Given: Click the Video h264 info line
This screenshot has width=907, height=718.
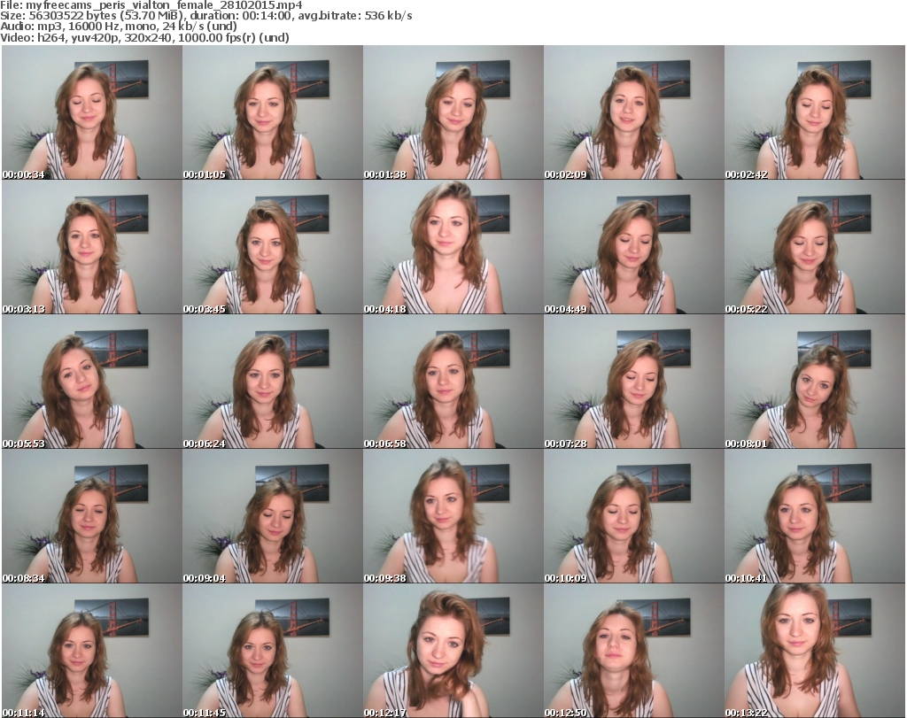Looking at the screenshot, I should pyautogui.click(x=144, y=37).
